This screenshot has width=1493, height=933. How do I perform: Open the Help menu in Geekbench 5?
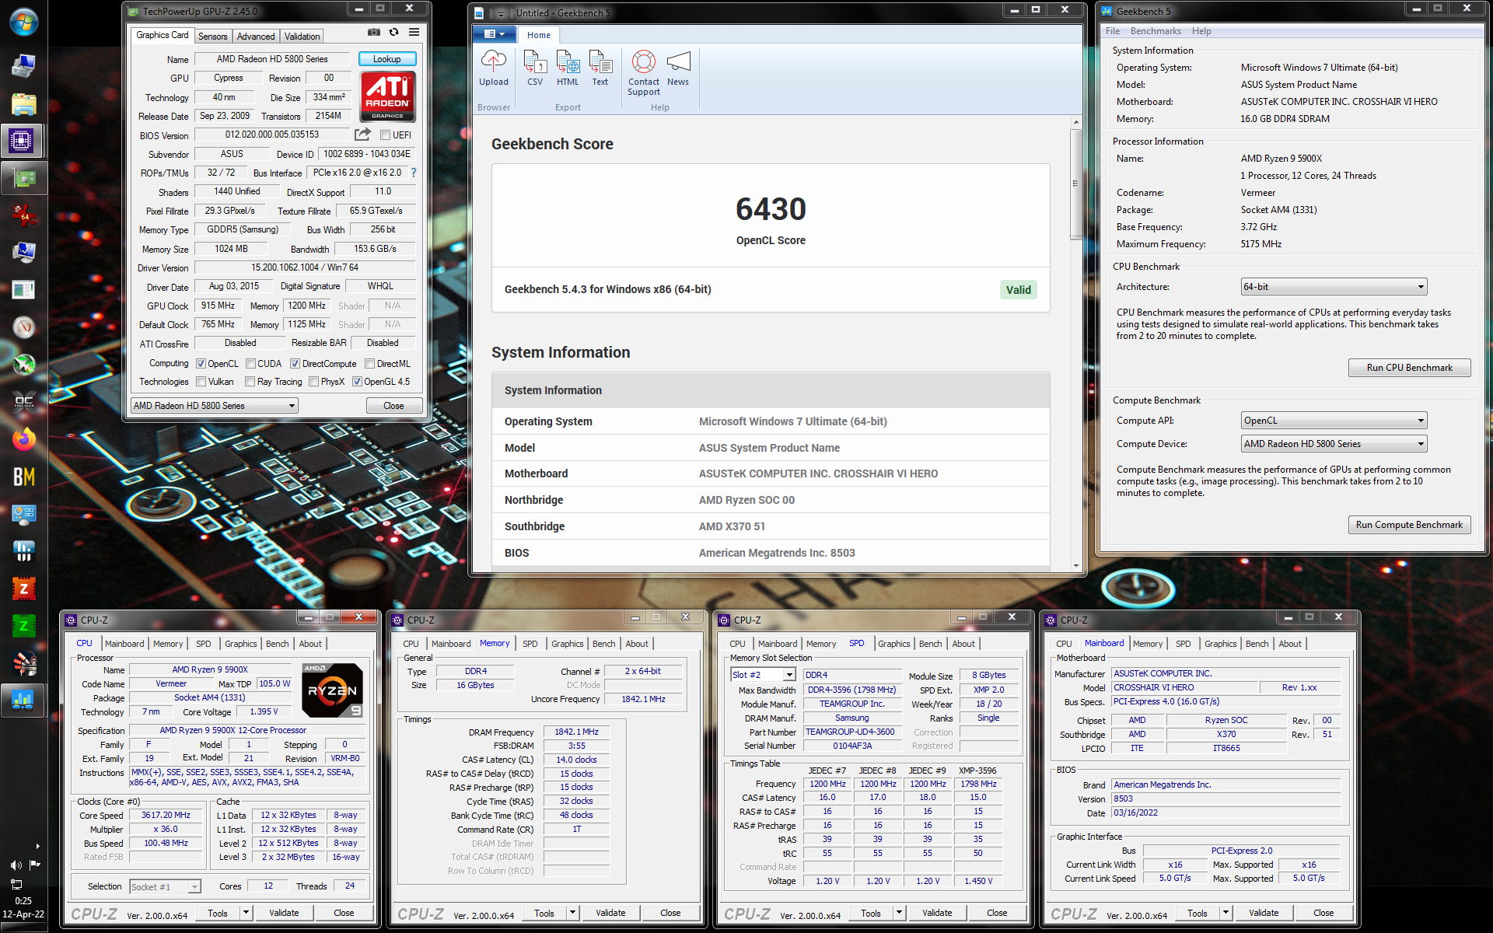(x=1201, y=31)
